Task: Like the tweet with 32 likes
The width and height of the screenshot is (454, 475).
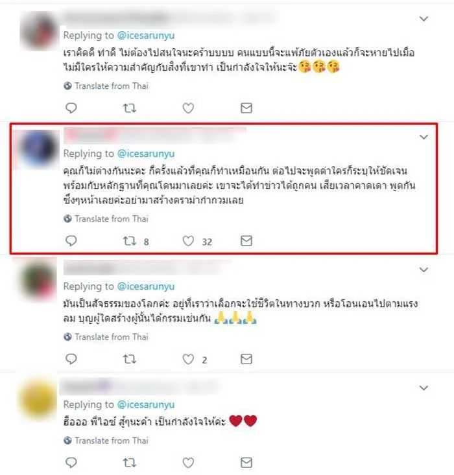Action: coord(188,241)
